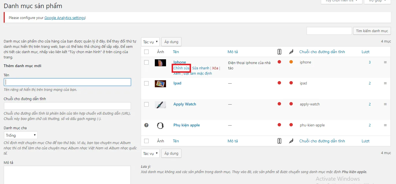The width and height of the screenshot is (396, 184).
Task: Sort by Lượt column in table footer
Action: pyautogui.click(x=366, y=141)
